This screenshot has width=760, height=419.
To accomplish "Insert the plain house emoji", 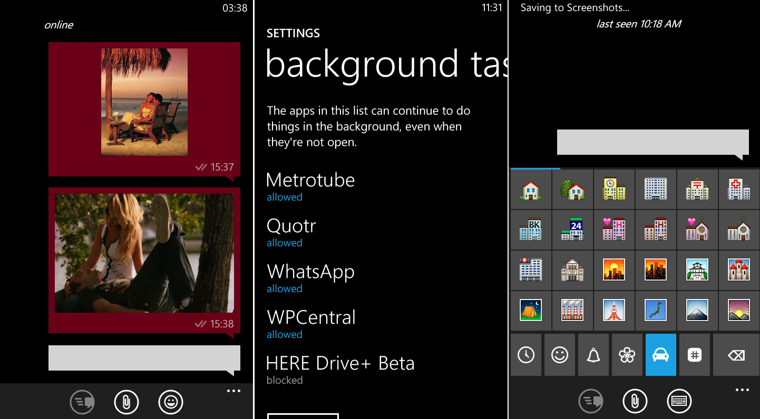I will tap(531, 189).
